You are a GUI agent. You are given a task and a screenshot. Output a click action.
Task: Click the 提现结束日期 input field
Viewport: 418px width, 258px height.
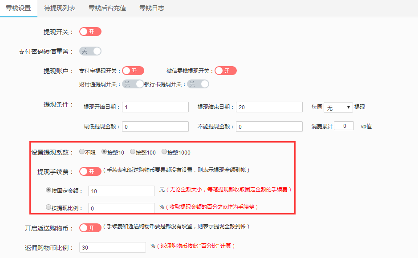269,107
